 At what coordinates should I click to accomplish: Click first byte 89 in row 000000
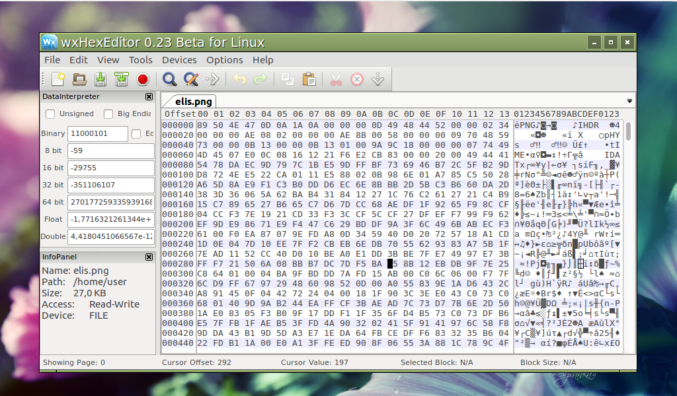point(202,125)
